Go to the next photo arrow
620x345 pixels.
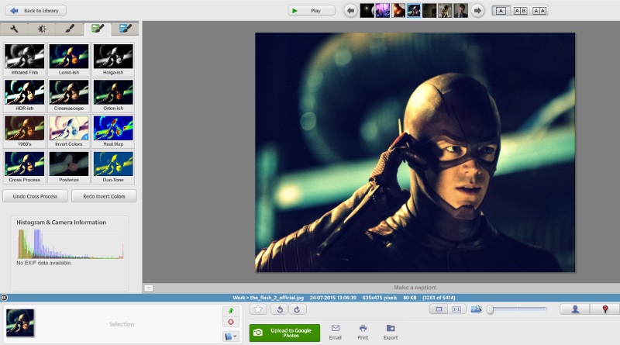pos(477,11)
